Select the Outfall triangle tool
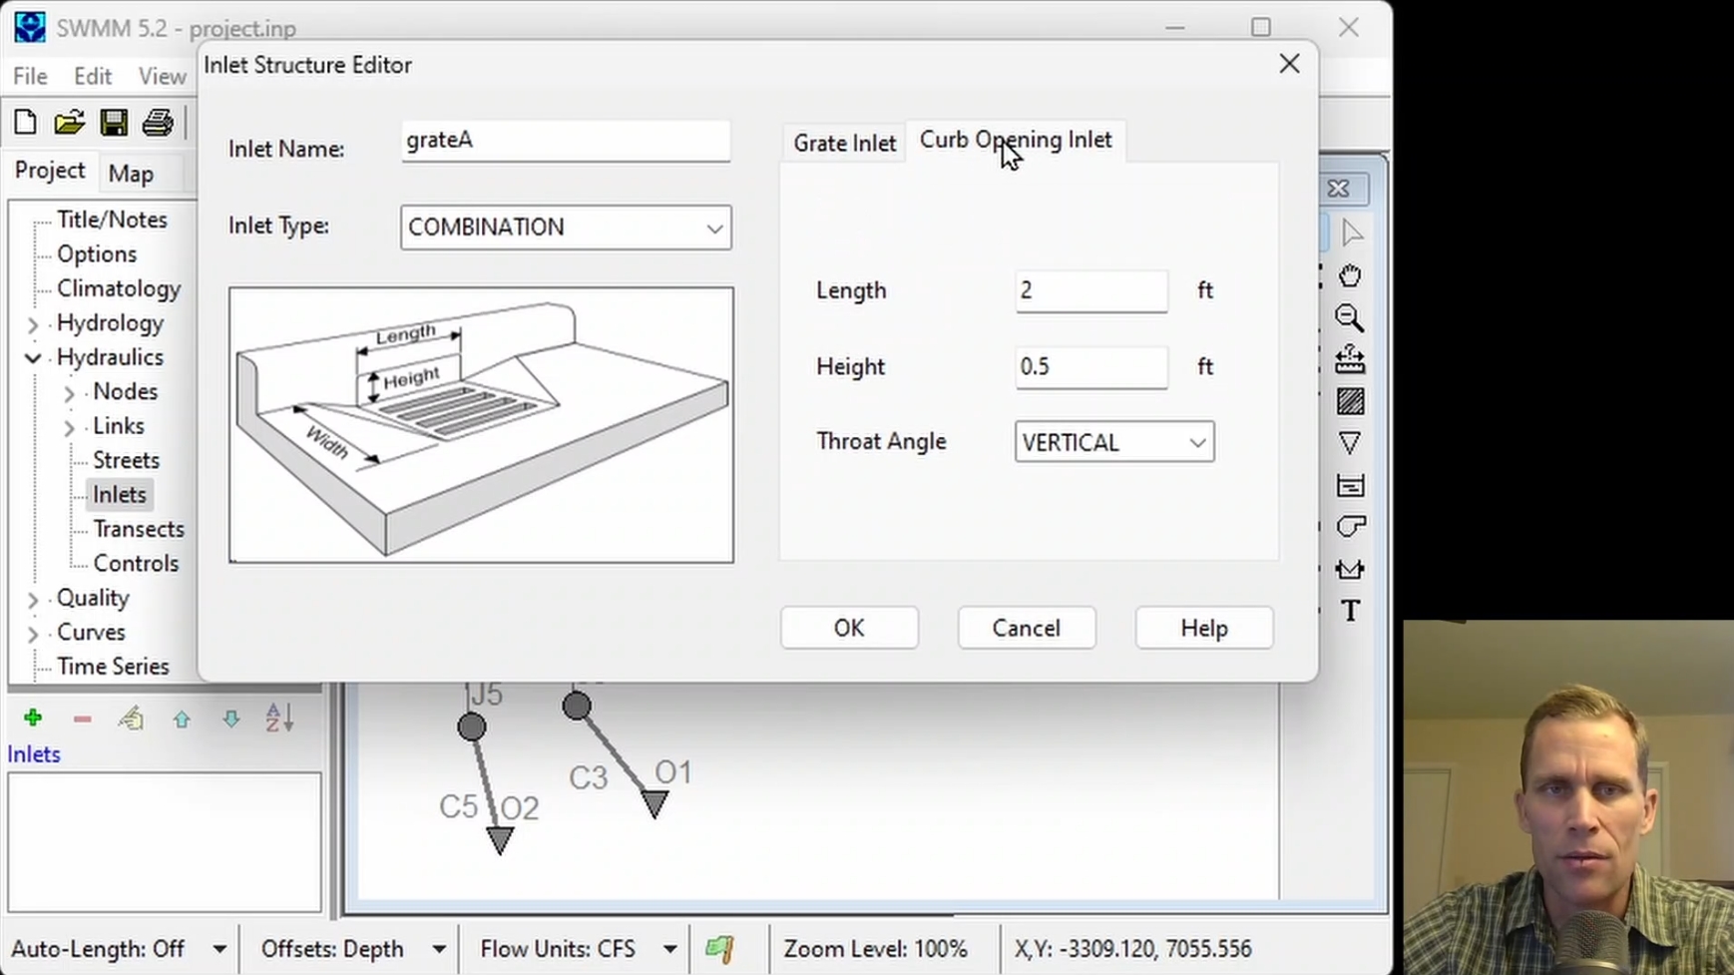1734x975 pixels. pos(1350,443)
